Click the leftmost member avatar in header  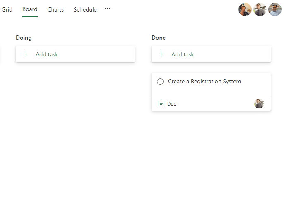245,9
